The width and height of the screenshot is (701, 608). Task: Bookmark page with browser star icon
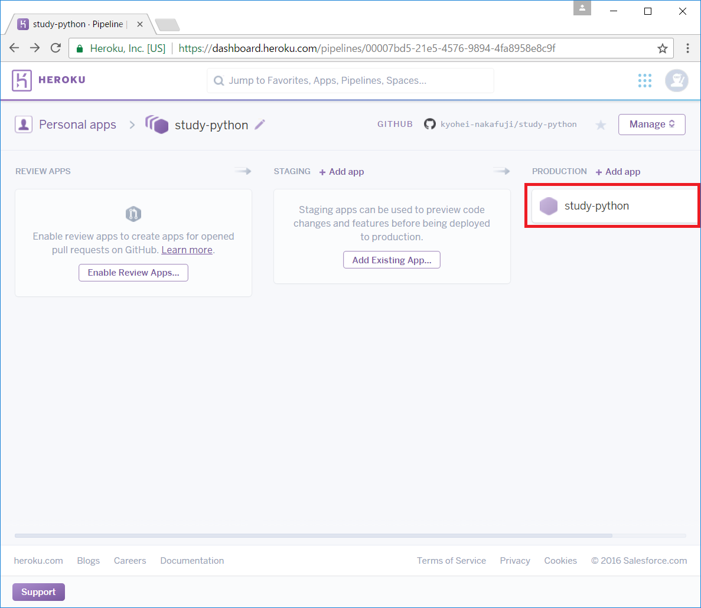pos(662,48)
